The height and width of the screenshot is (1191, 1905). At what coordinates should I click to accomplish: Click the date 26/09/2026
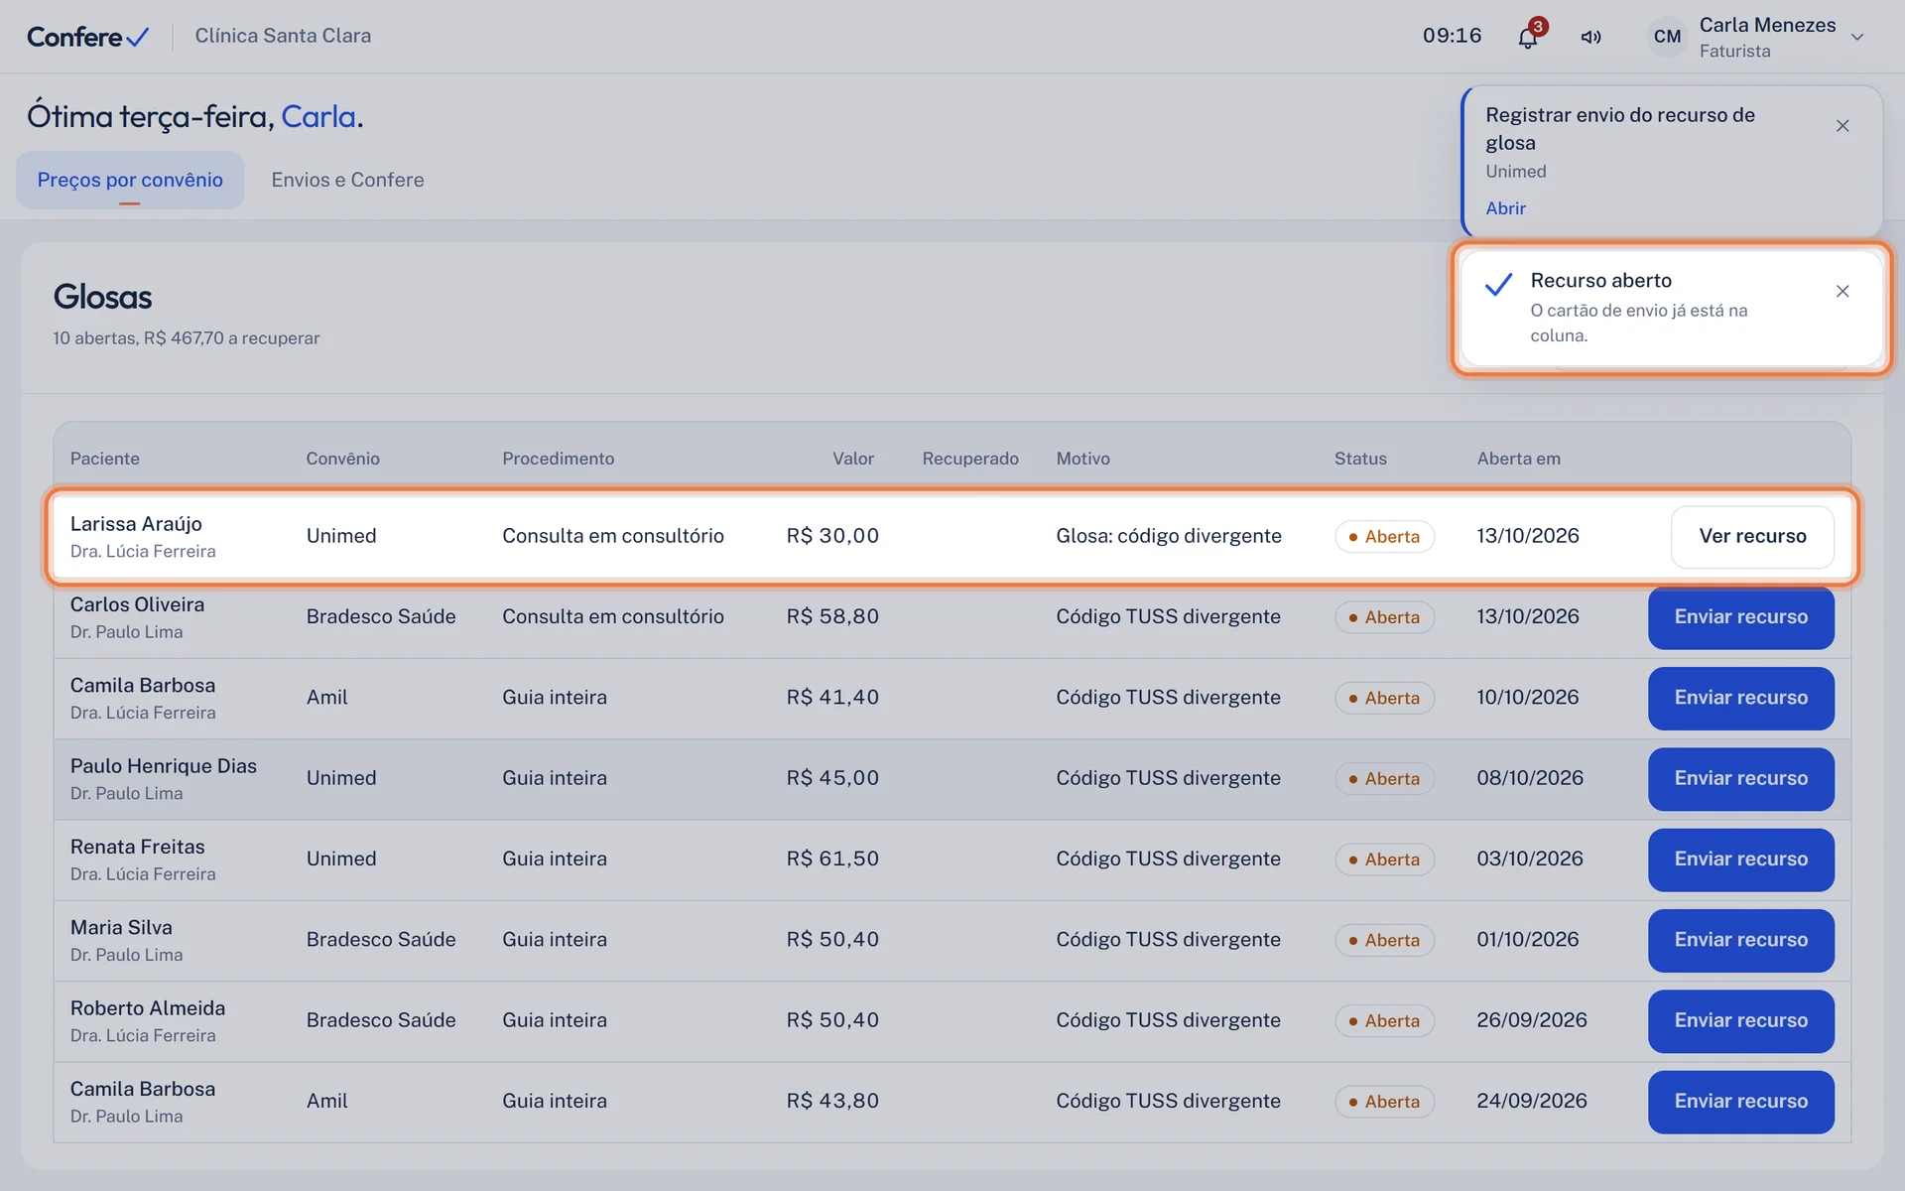click(x=1531, y=1020)
